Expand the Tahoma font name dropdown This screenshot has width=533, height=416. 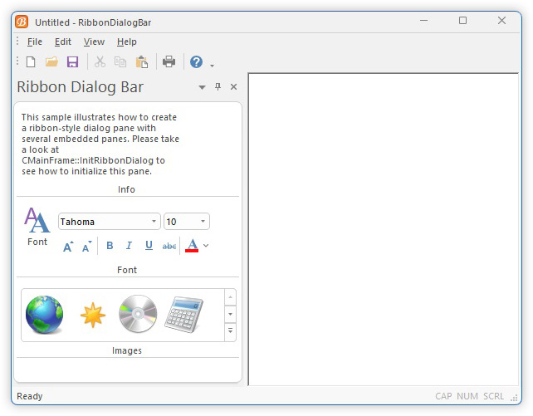[x=154, y=222]
